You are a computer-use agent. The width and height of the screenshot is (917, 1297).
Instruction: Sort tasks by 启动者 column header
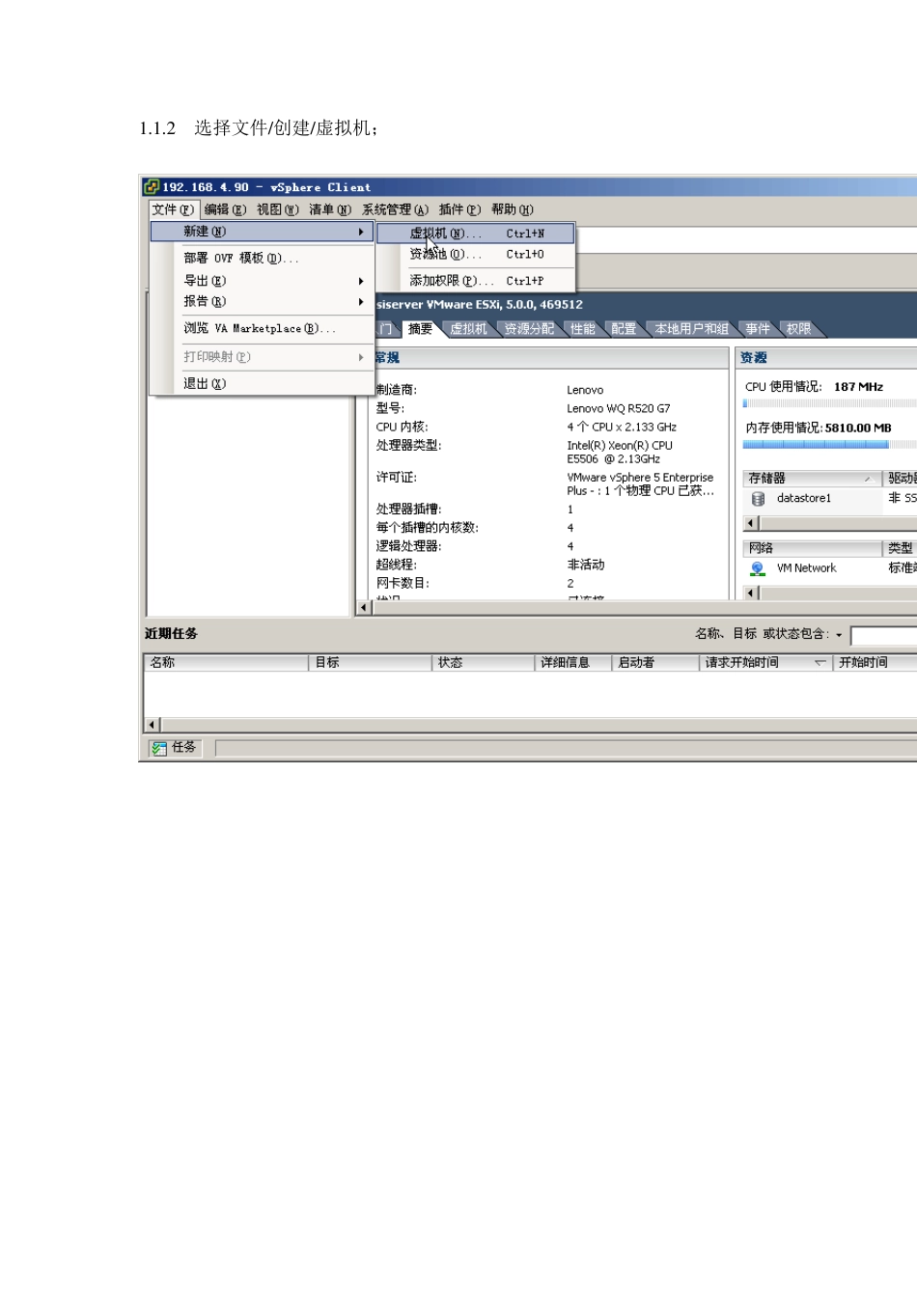(655, 663)
